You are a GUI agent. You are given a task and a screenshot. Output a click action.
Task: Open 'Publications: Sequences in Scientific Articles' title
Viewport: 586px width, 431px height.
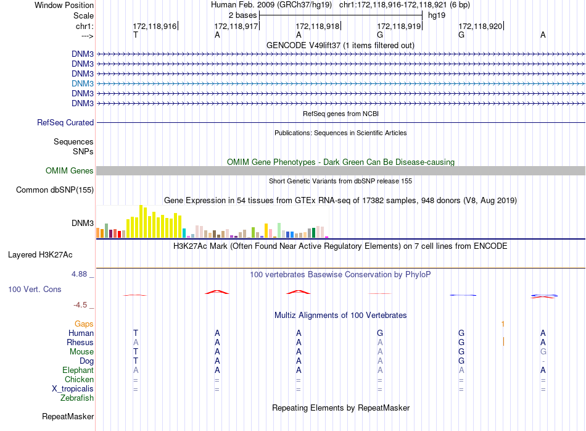340,133
